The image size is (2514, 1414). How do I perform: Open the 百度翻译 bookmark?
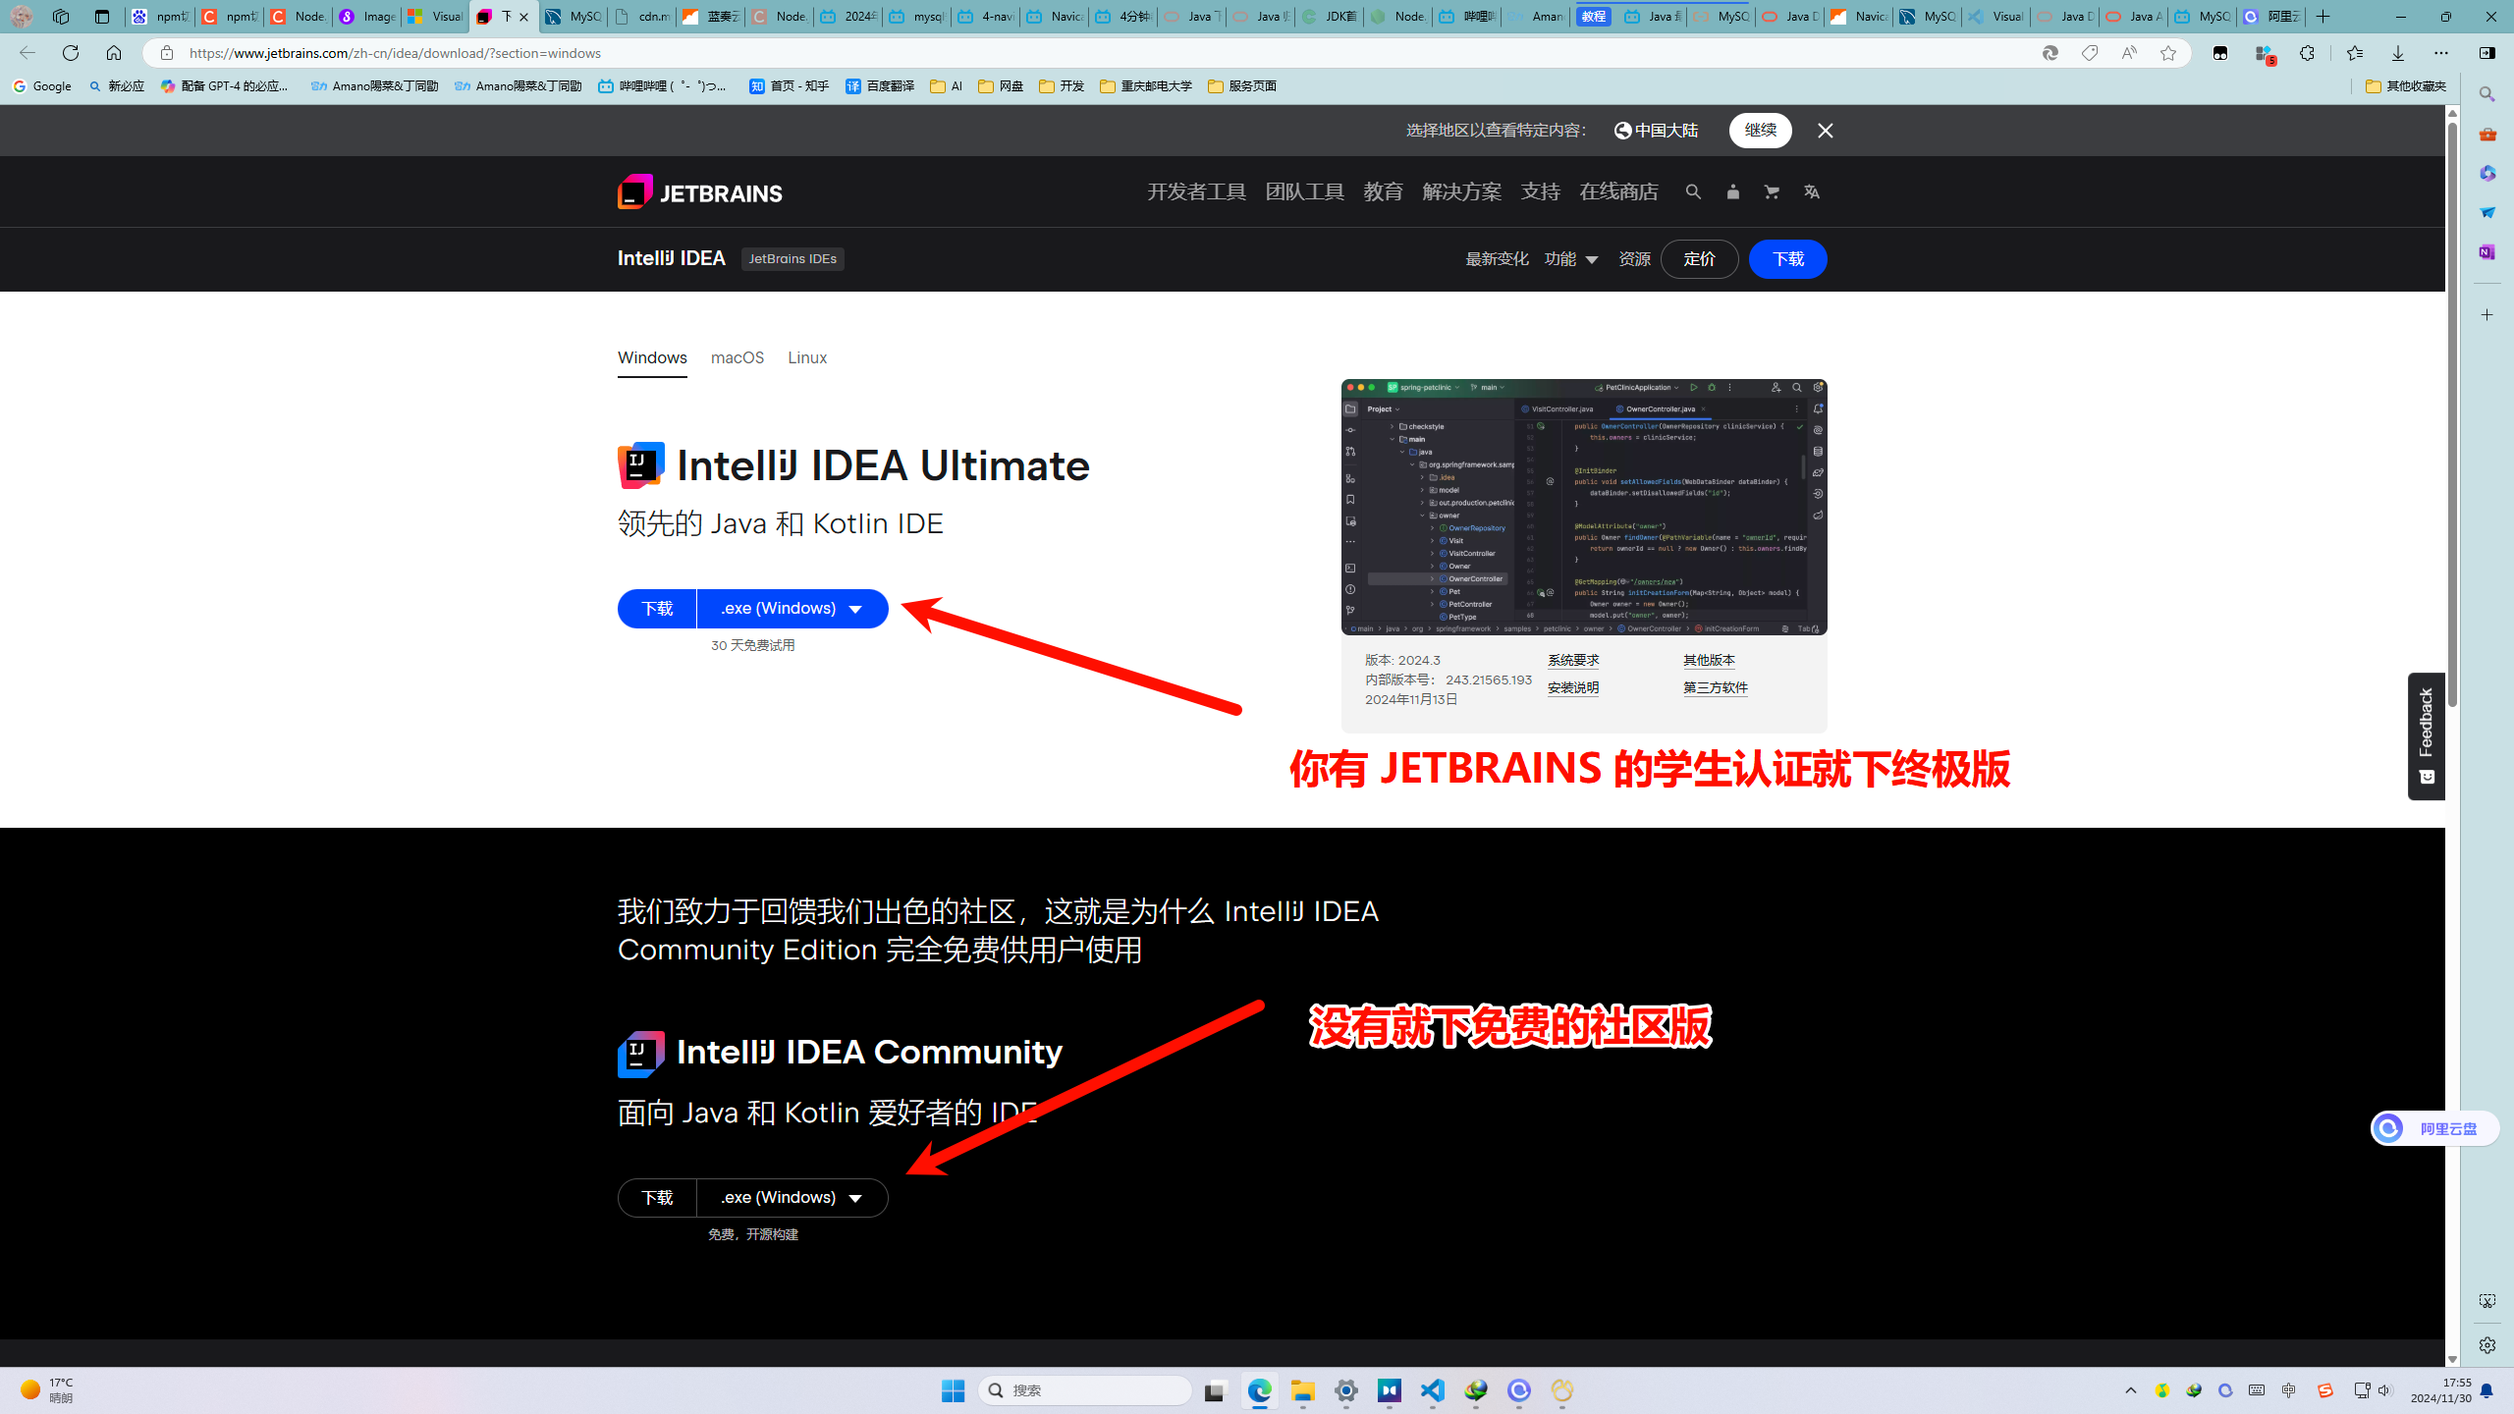pyautogui.click(x=880, y=86)
